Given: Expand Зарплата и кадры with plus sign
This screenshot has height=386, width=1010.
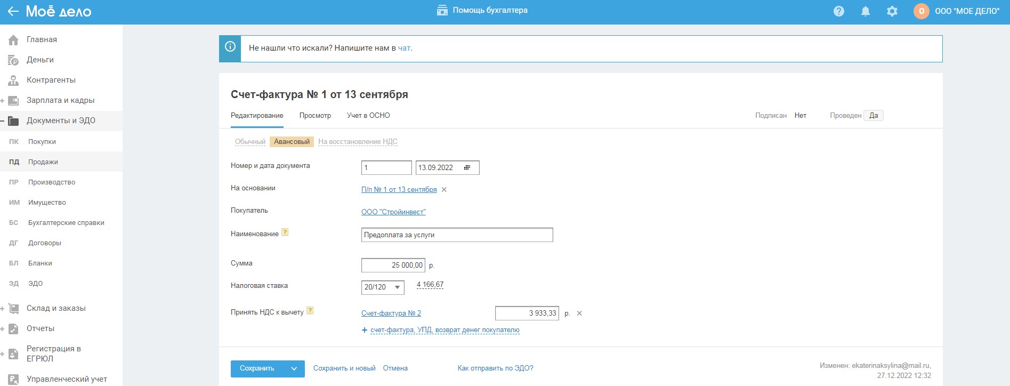Looking at the screenshot, I should point(3,100).
